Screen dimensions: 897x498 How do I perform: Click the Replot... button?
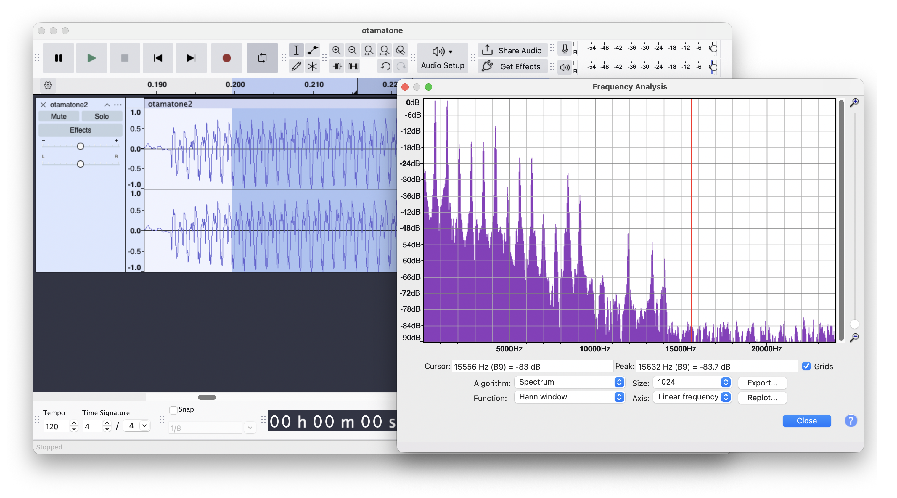(762, 398)
